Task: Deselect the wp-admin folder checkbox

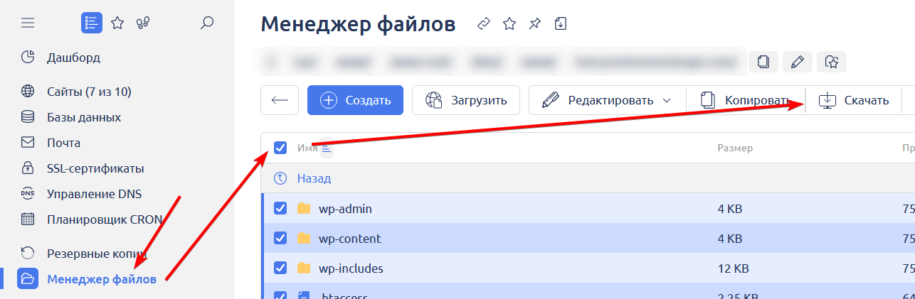Action: pos(280,208)
